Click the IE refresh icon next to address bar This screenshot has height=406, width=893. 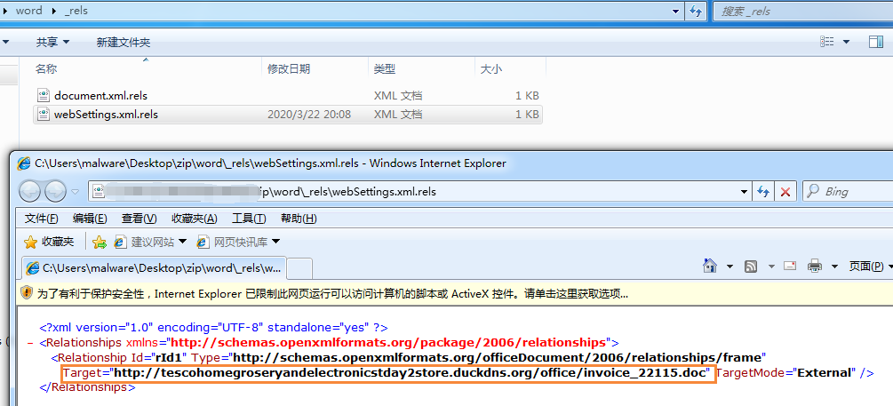point(763,192)
